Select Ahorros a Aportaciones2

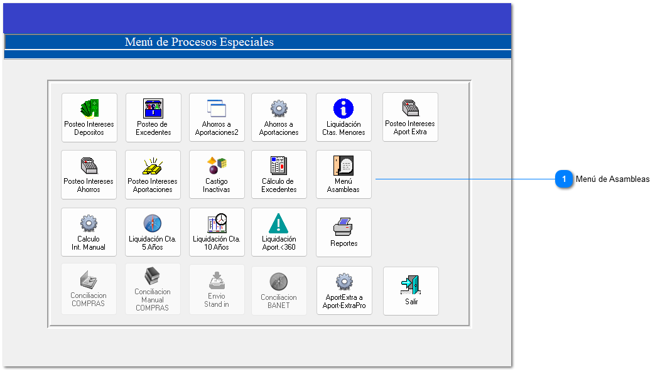coord(217,117)
